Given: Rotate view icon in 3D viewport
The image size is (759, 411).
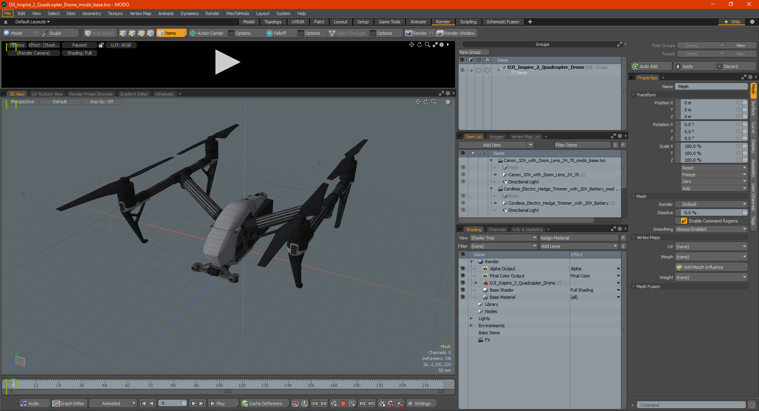Looking at the screenshot, I should click(x=426, y=102).
